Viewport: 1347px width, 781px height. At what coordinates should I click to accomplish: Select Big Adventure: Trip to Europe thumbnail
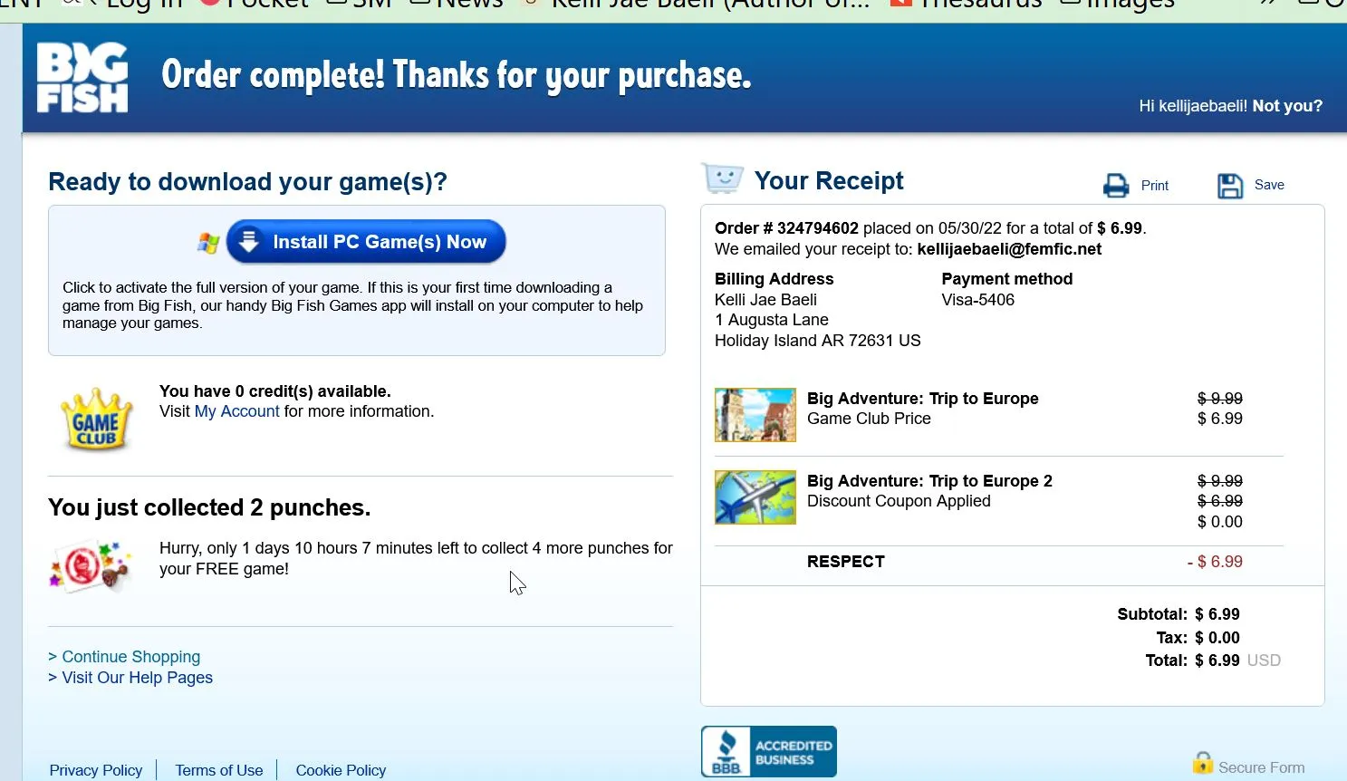pyautogui.click(x=755, y=415)
